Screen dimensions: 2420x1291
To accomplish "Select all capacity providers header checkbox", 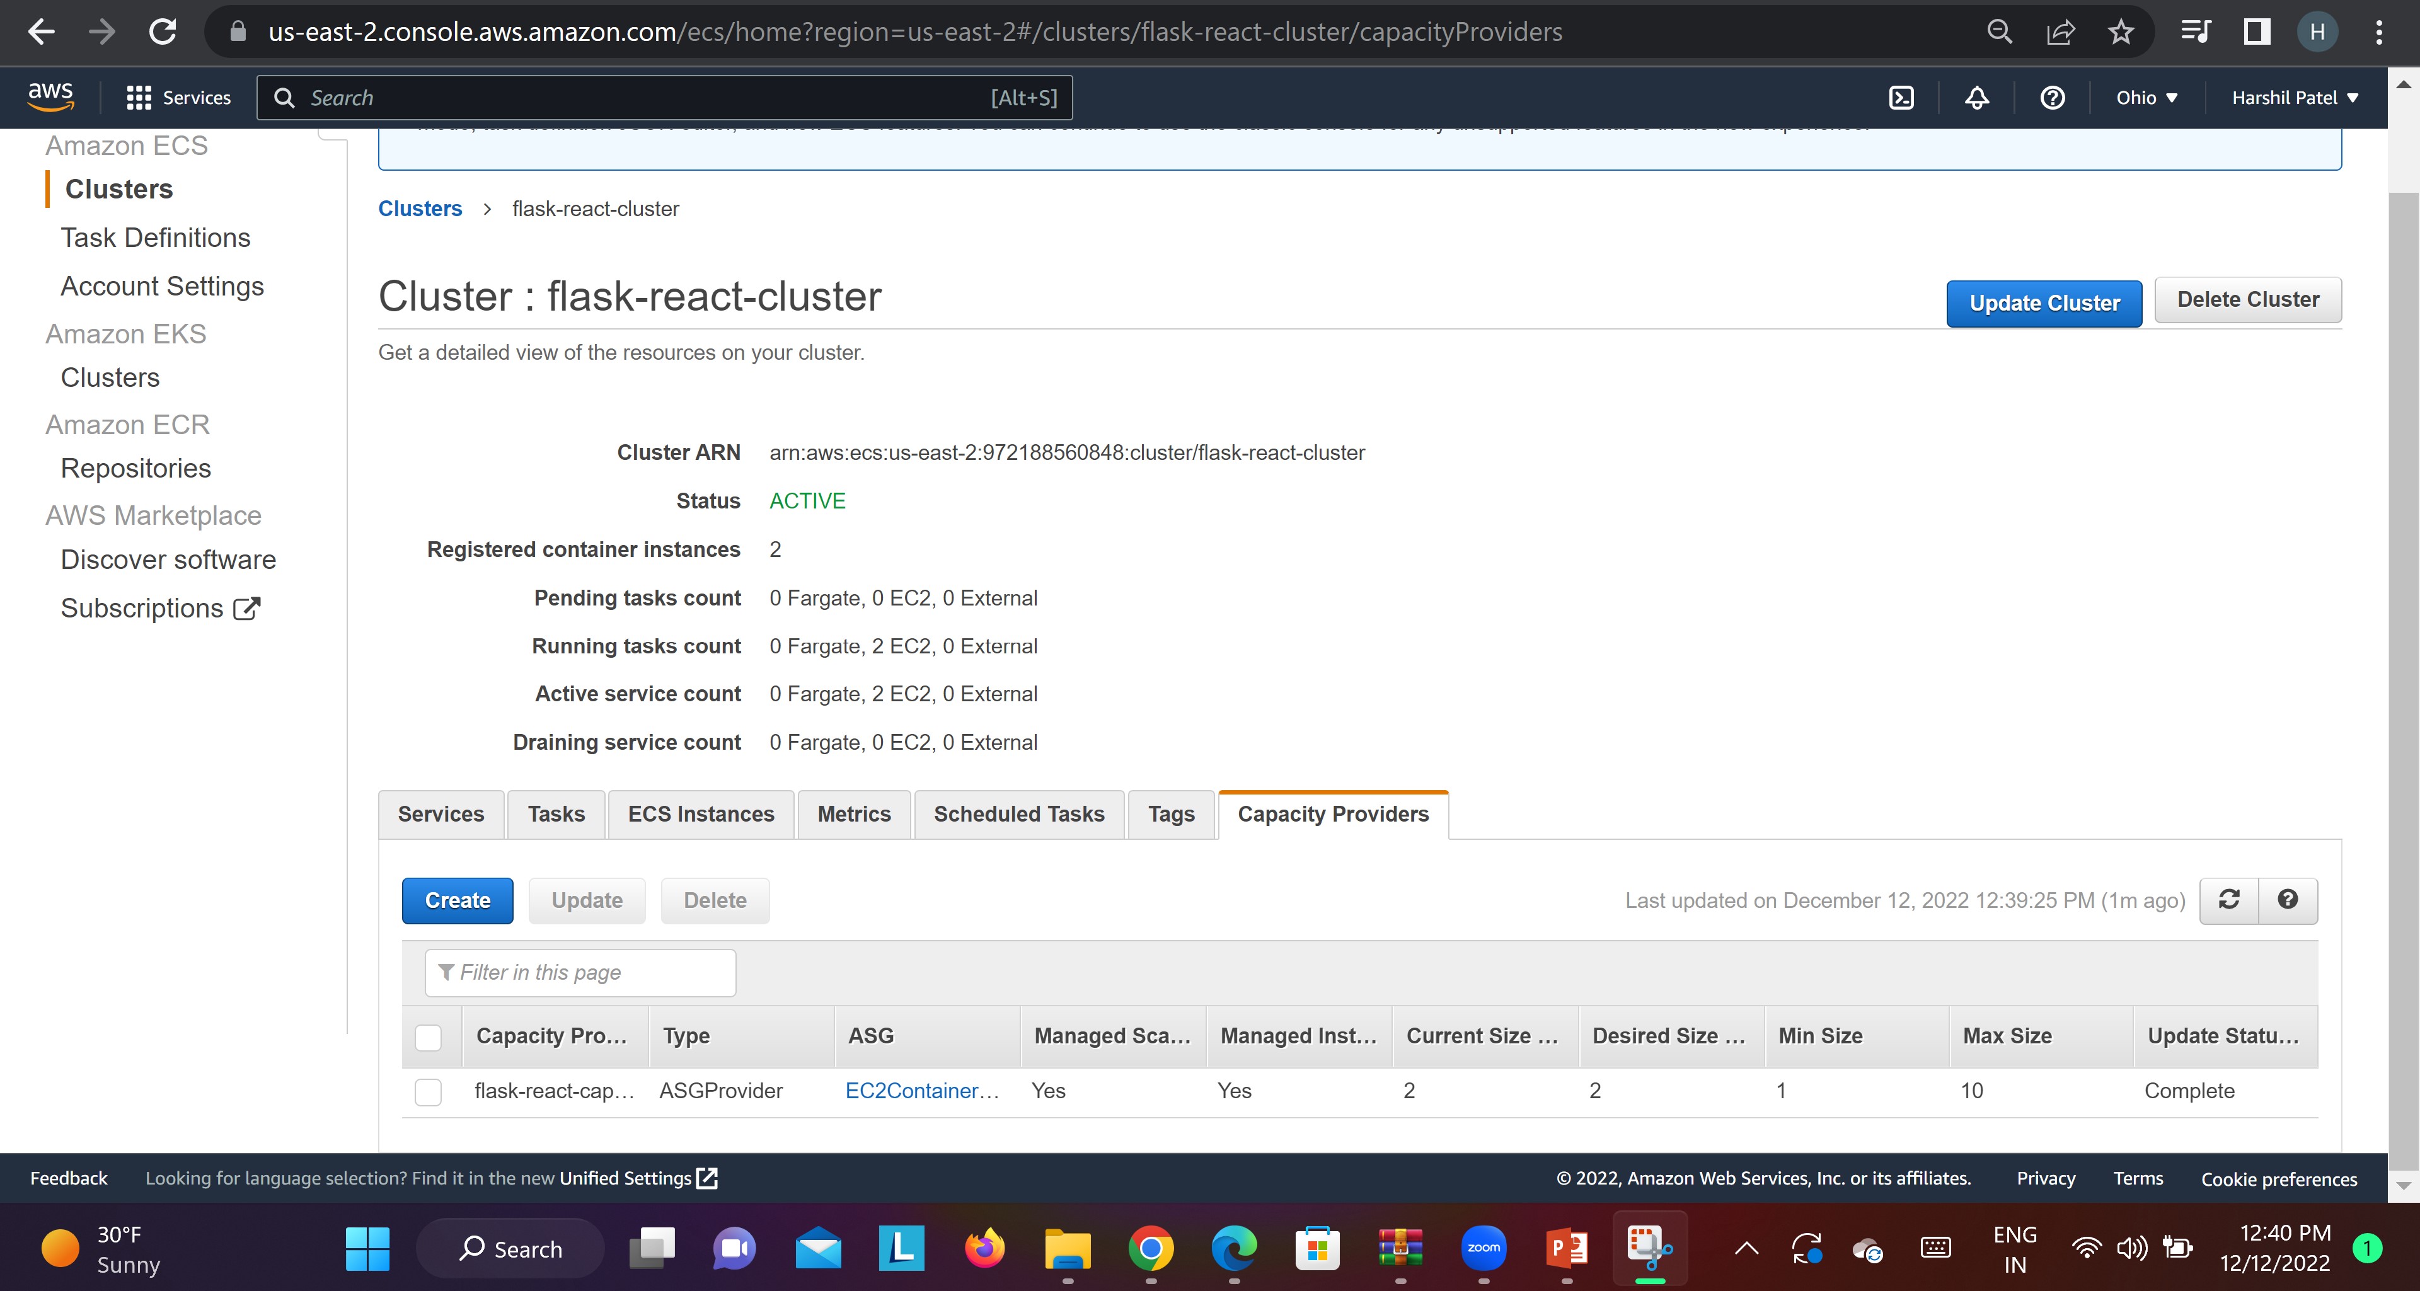I will coord(429,1036).
